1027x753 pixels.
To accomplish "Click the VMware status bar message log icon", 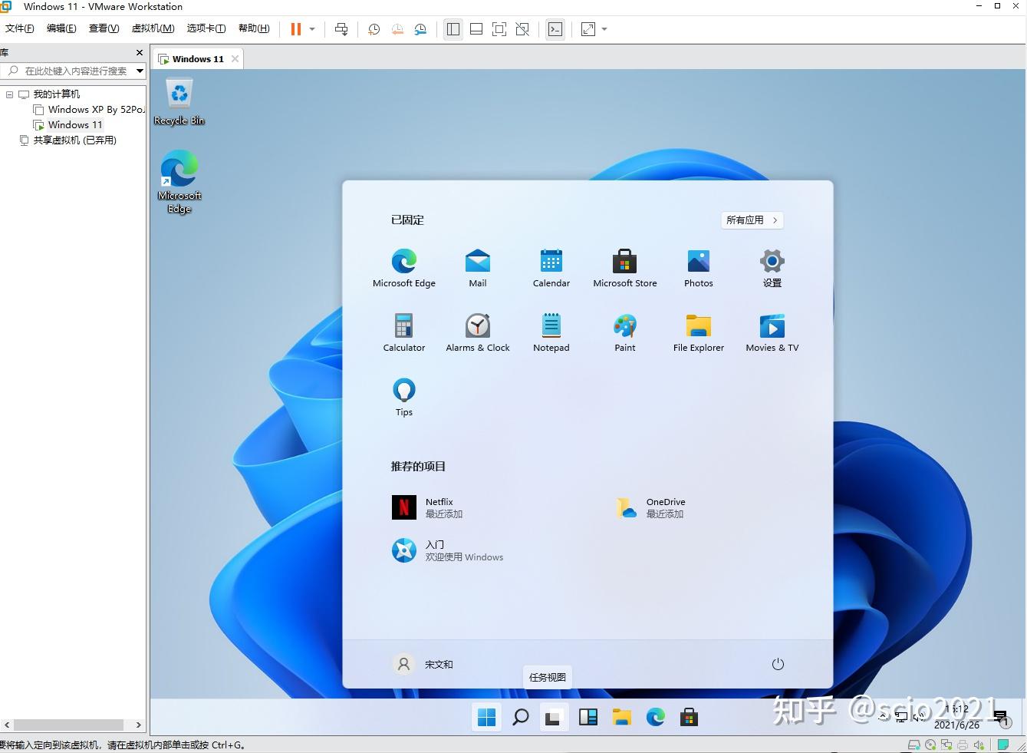I will tap(1002, 745).
